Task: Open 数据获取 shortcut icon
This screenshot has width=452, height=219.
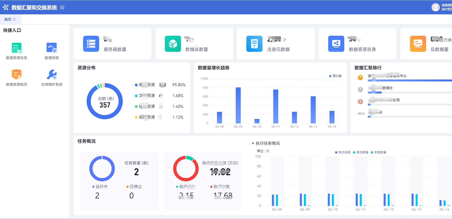Action: point(52,48)
